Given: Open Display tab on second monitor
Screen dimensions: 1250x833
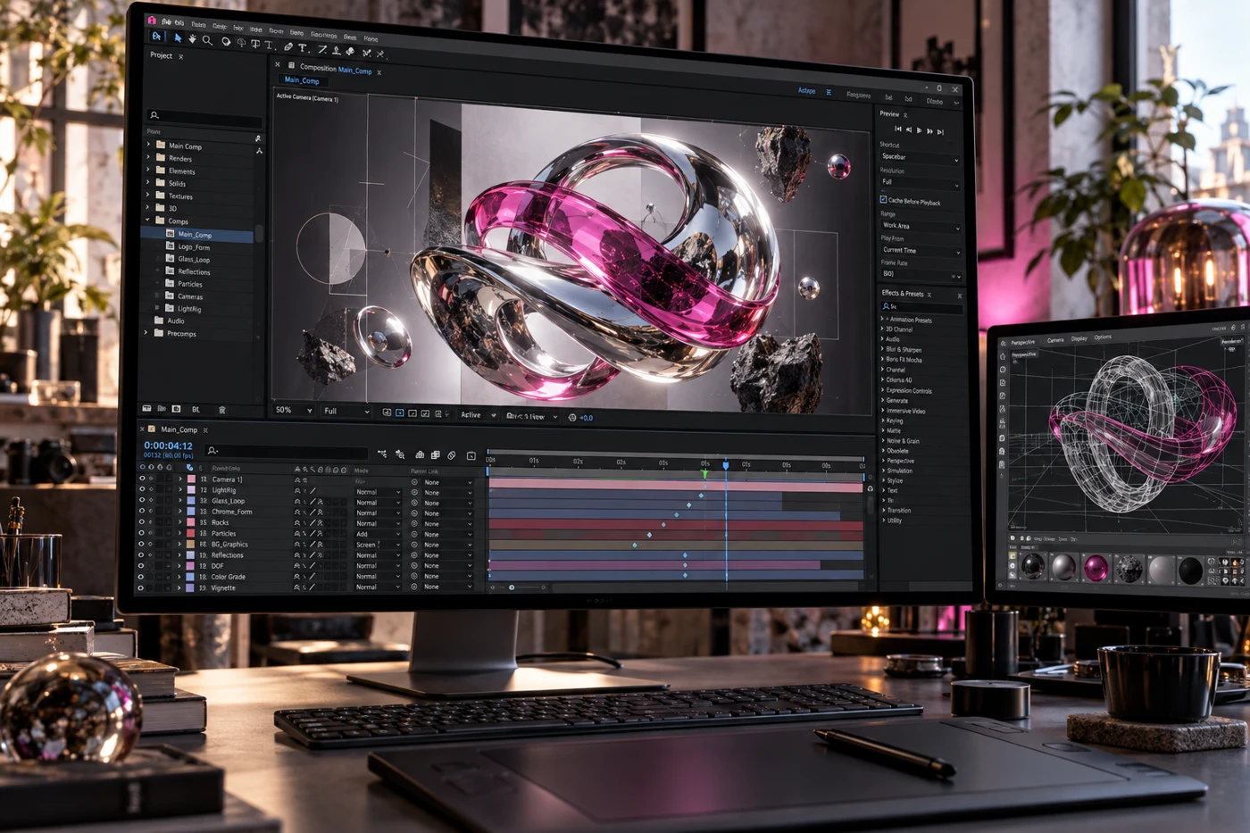Looking at the screenshot, I should (x=1079, y=338).
